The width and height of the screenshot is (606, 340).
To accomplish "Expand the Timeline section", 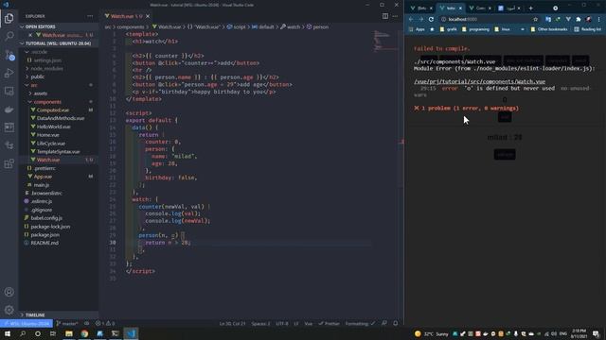I will point(58,314).
